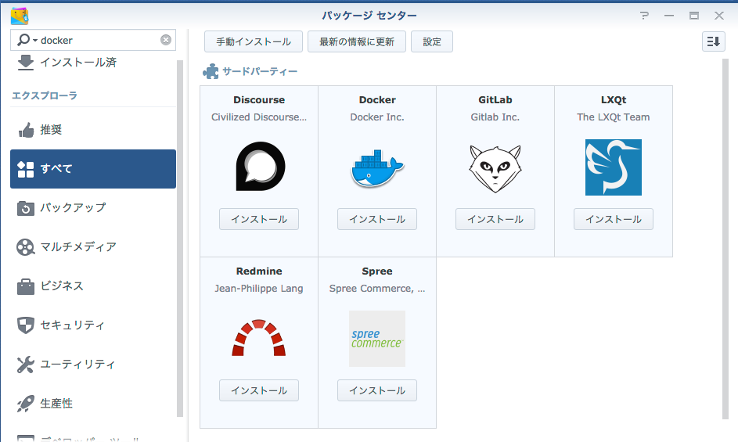Click the Spree Commerce logo thumbnail
The image size is (738, 442).
pyautogui.click(x=377, y=339)
